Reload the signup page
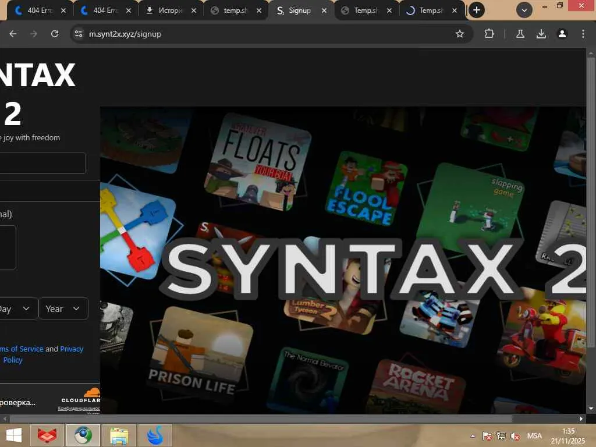Image resolution: width=596 pixels, height=447 pixels. (x=55, y=34)
